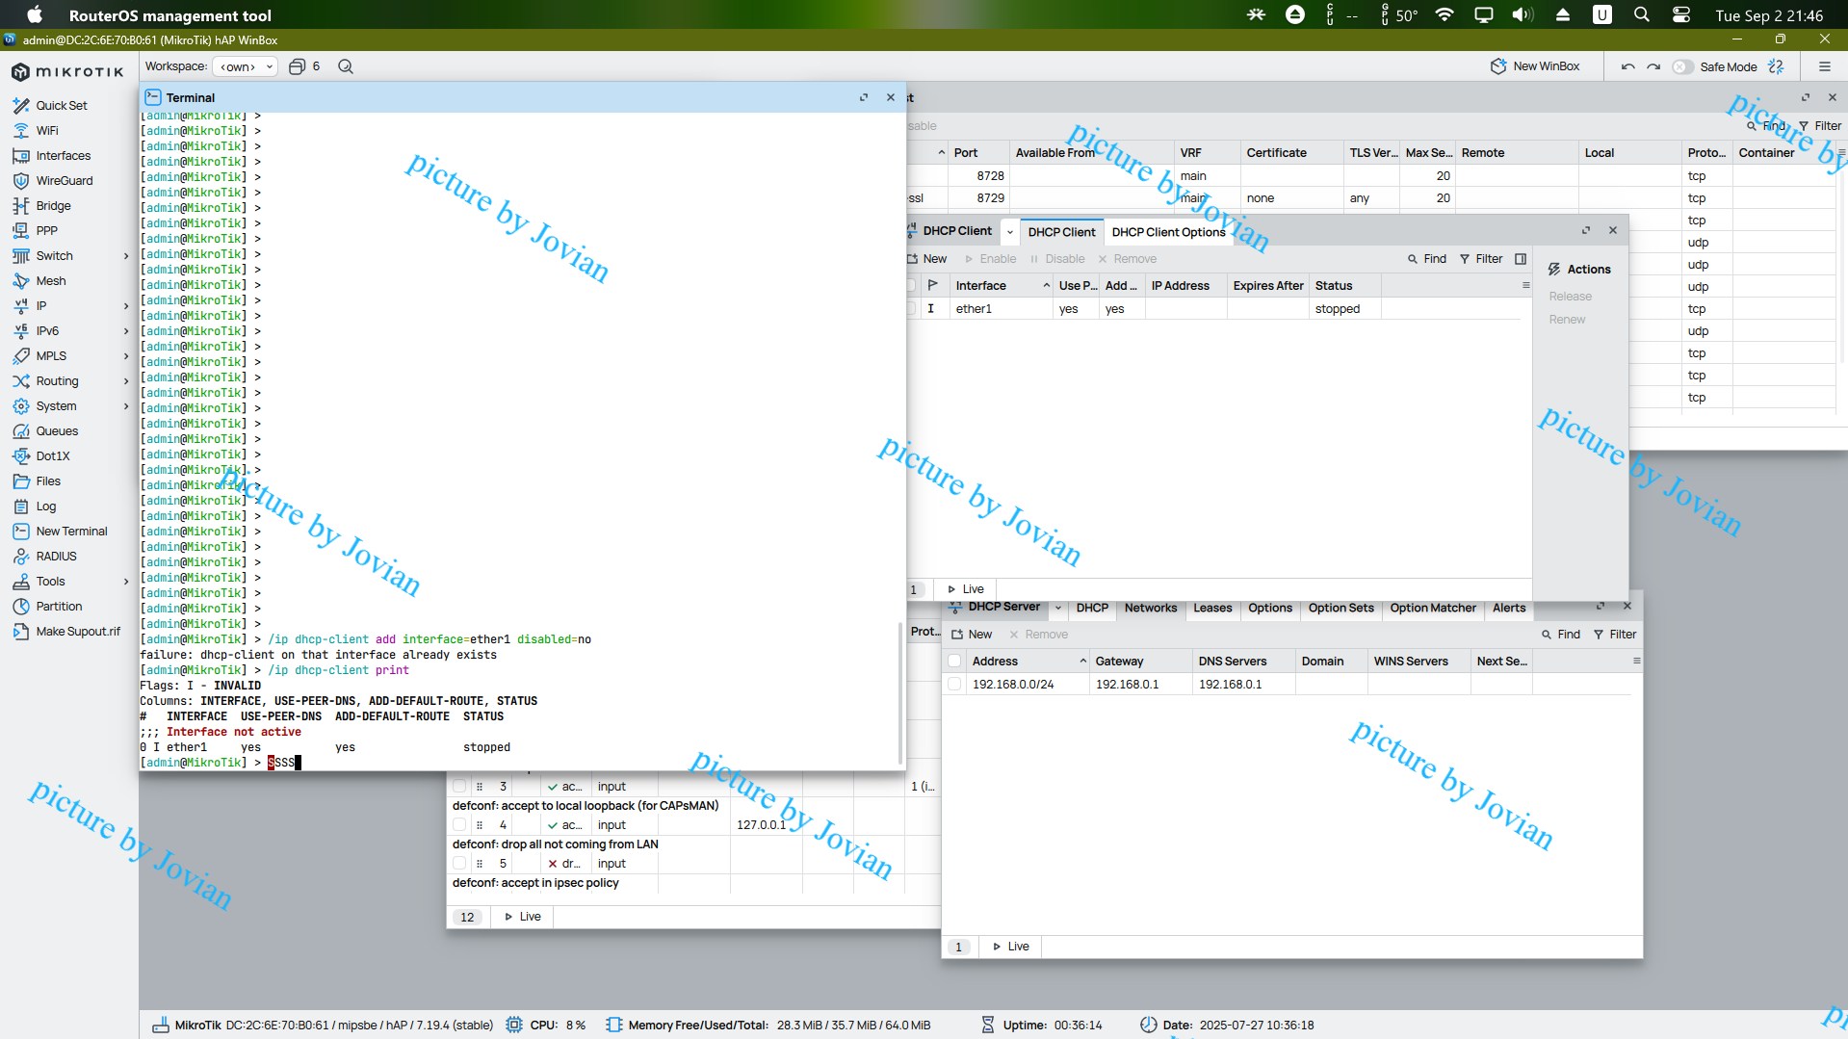Screen dimensions: 1848x1039
Task: Expand the System submenu
Action: click(x=126, y=406)
